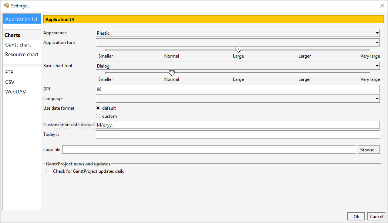
Task: Open the CSV settings page
Action: click(x=10, y=82)
